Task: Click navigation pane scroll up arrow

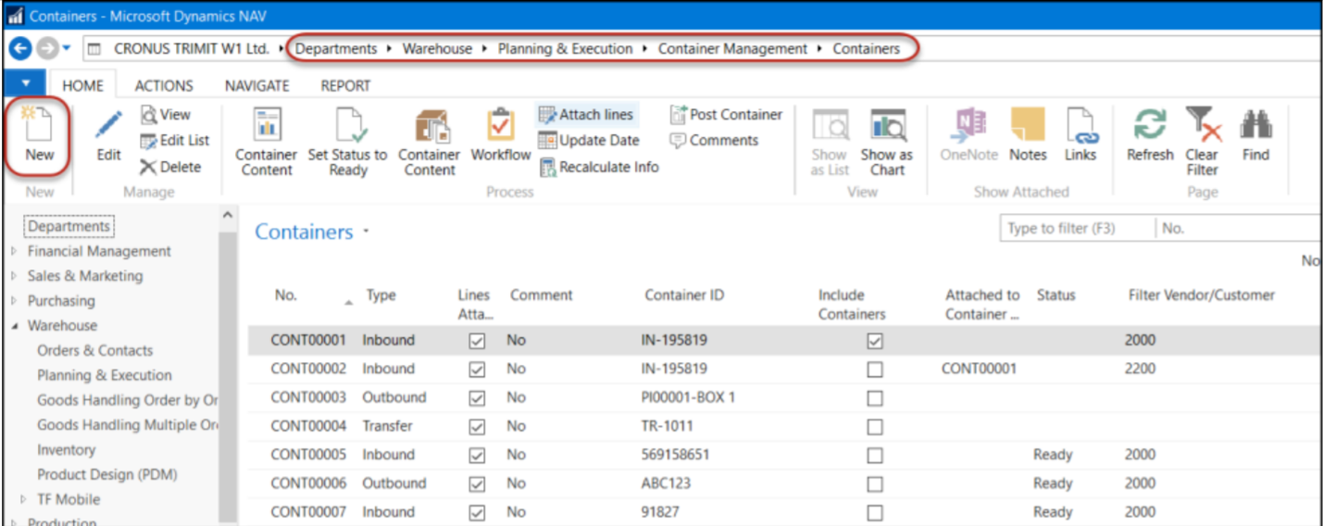Action: tap(228, 216)
